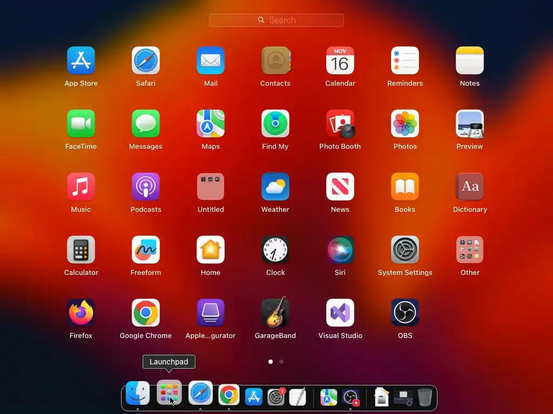Open Google Chrome from the Launchpad grid
This screenshot has width=553, height=414.
146,313
